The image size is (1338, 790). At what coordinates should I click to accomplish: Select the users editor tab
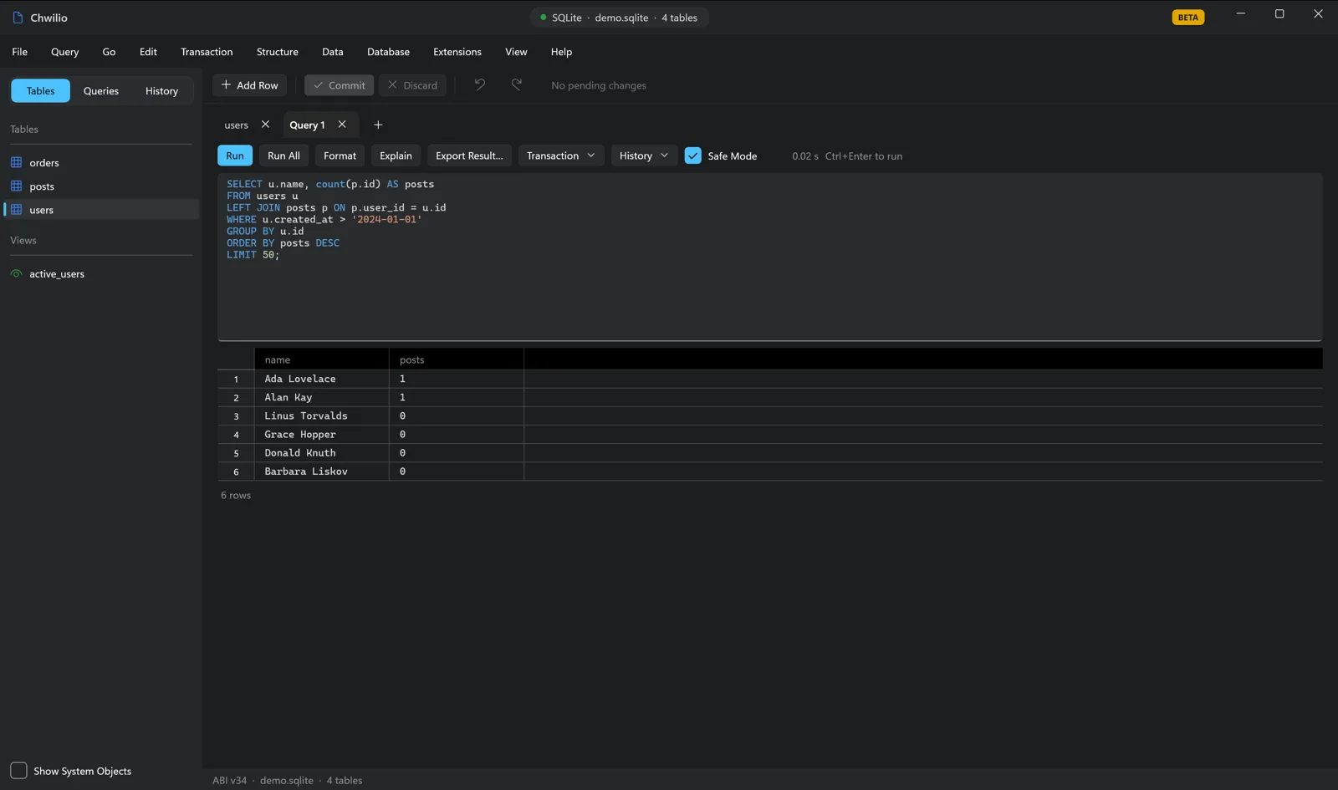pyautogui.click(x=236, y=125)
